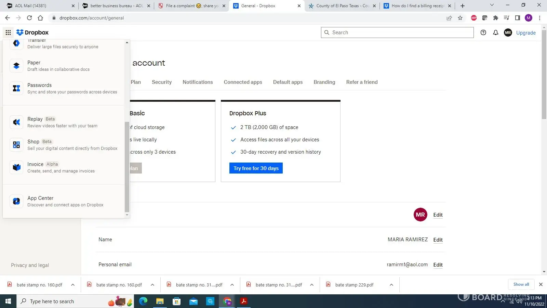Switch to the Security tab
This screenshot has width=547, height=308.
(x=162, y=82)
